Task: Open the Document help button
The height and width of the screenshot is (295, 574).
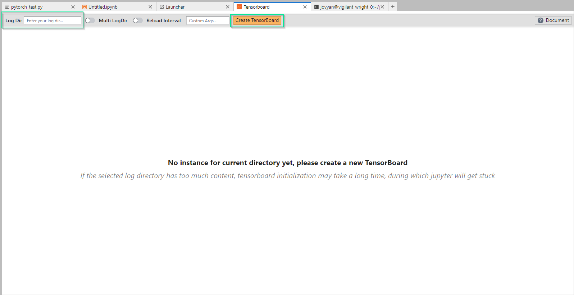Action: pos(553,20)
